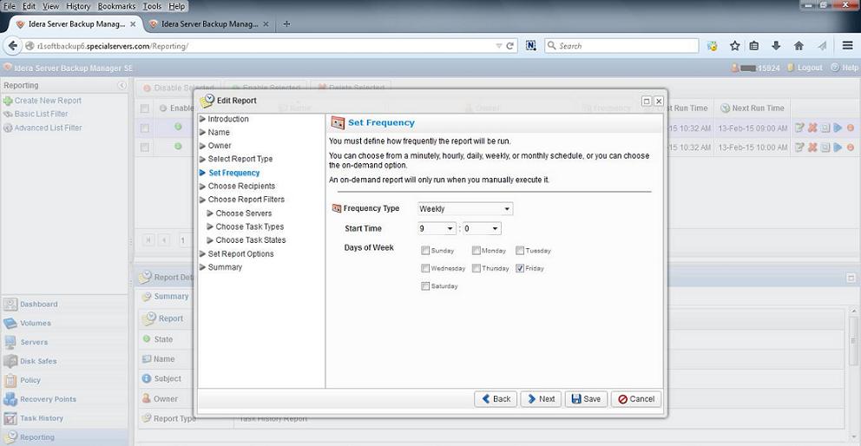Open the Start Time minute dropdown
This screenshot has width=861, height=446.
482,228
